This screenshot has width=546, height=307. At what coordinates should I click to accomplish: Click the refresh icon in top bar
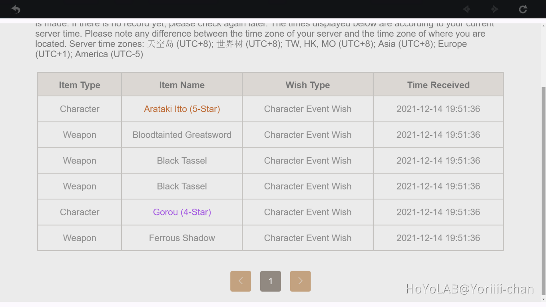tap(523, 9)
